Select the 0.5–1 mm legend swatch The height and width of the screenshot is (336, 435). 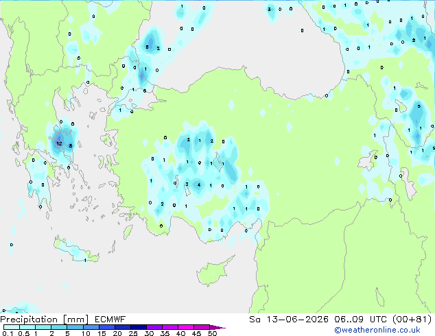27,327
